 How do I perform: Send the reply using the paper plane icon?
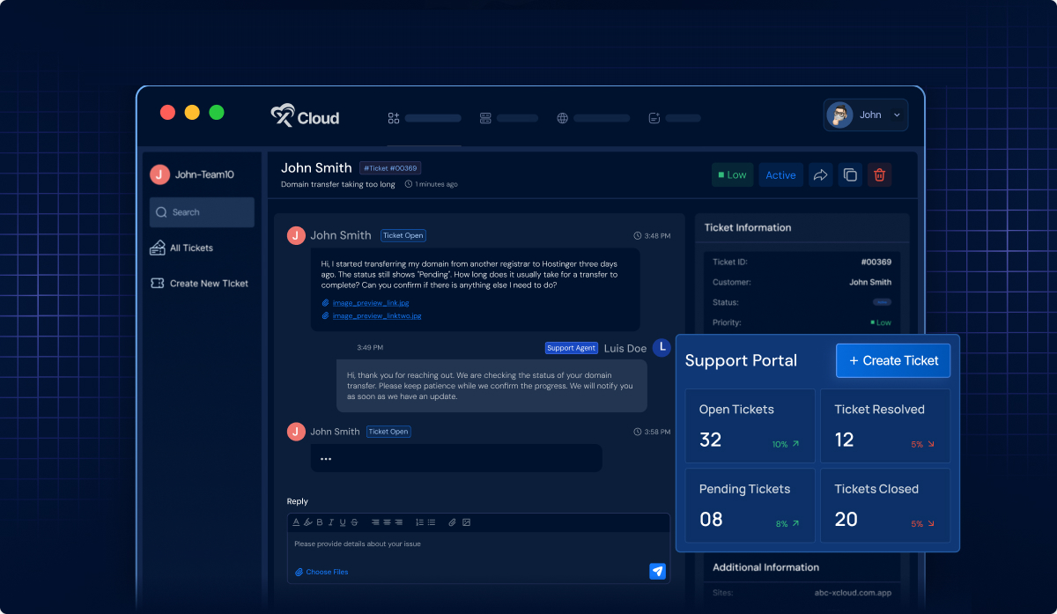(657, 572)
